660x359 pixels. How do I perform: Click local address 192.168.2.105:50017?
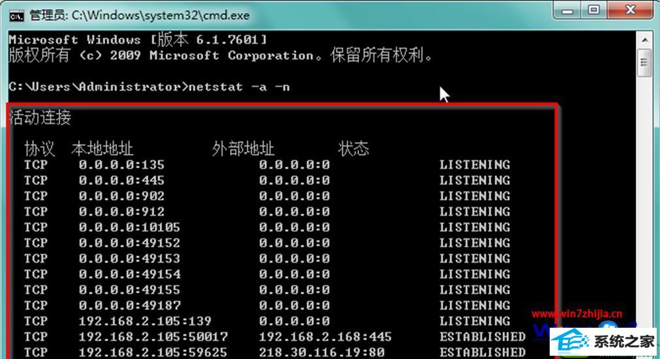(x=153, y=337)
